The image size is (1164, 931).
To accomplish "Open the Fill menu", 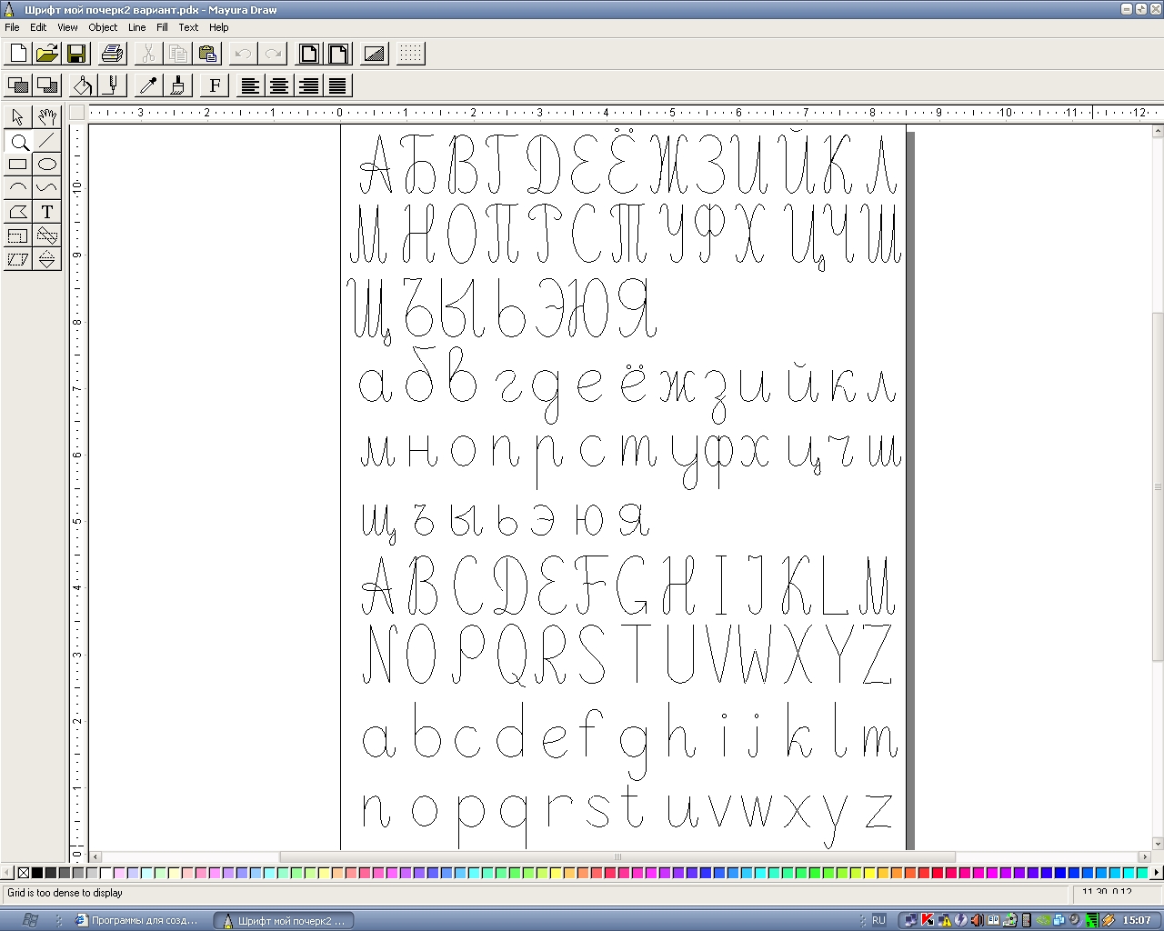I will [162, 27].
